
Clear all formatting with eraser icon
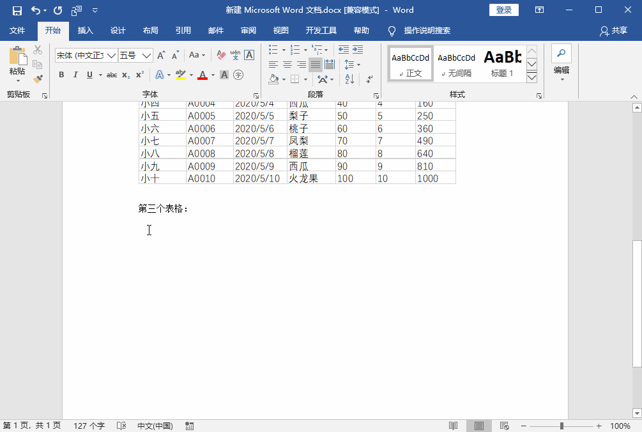(x=221, y=56)
